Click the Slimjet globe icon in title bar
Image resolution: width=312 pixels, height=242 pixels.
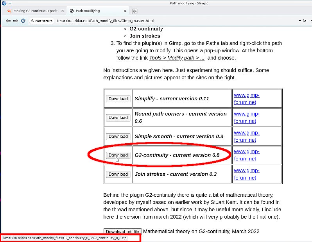click(x=4, y=3)
